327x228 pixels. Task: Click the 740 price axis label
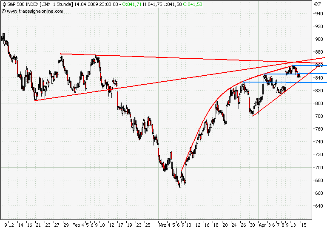coord(319,142)
